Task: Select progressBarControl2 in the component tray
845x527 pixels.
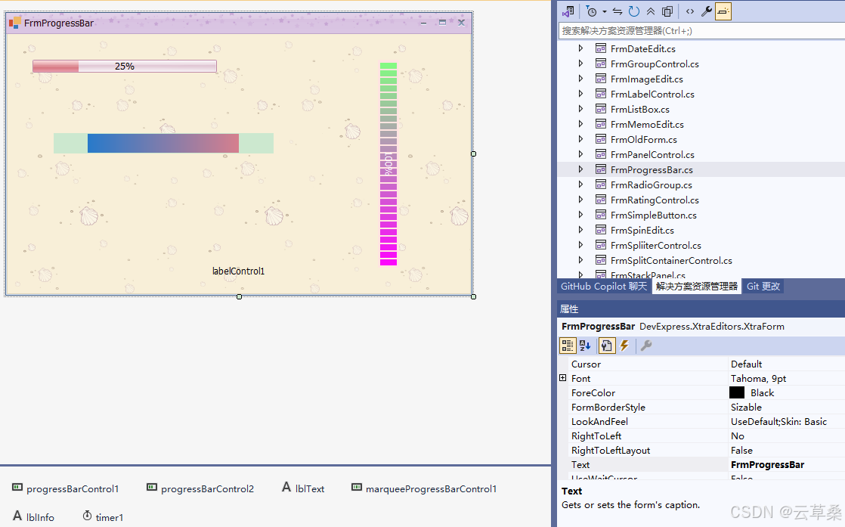Action: pyautogui.click(x=200, y=488)
